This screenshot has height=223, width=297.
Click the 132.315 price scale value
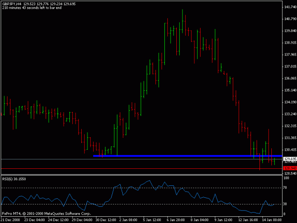(x=290, y=126)
